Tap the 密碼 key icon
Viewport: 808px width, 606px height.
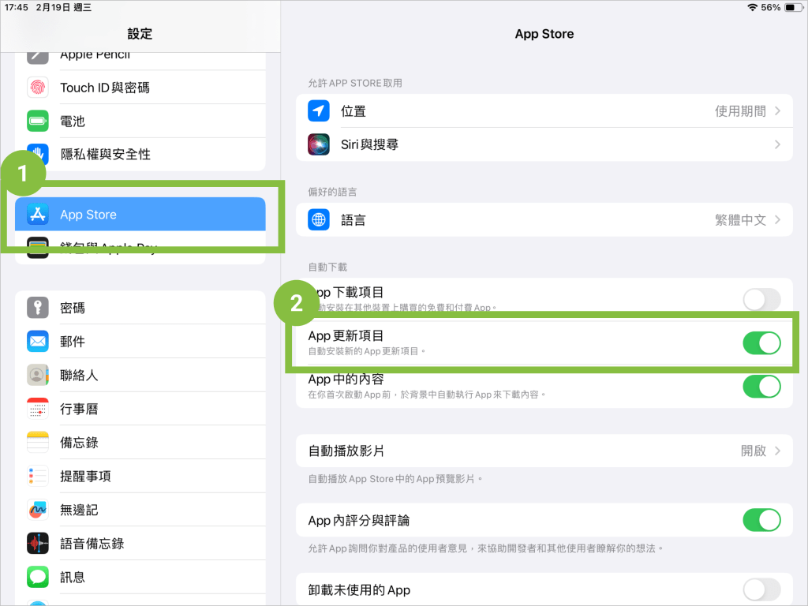pos(38,308)
